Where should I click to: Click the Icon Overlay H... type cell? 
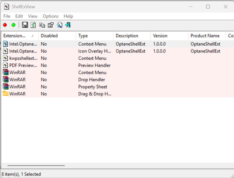tap(95, 51)
